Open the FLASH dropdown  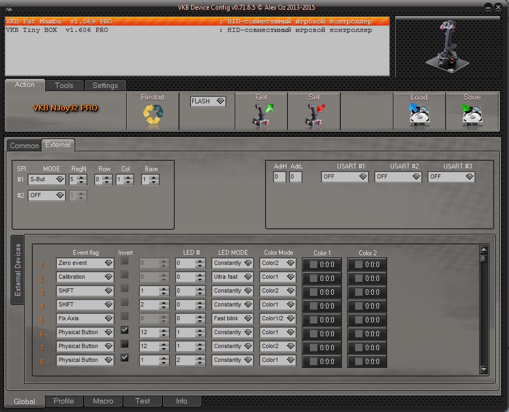pyautogui.click(x=208, y=101)
